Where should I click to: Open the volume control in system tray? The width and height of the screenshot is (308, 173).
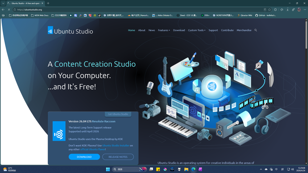pyautogui.click(x=292, y=169)
